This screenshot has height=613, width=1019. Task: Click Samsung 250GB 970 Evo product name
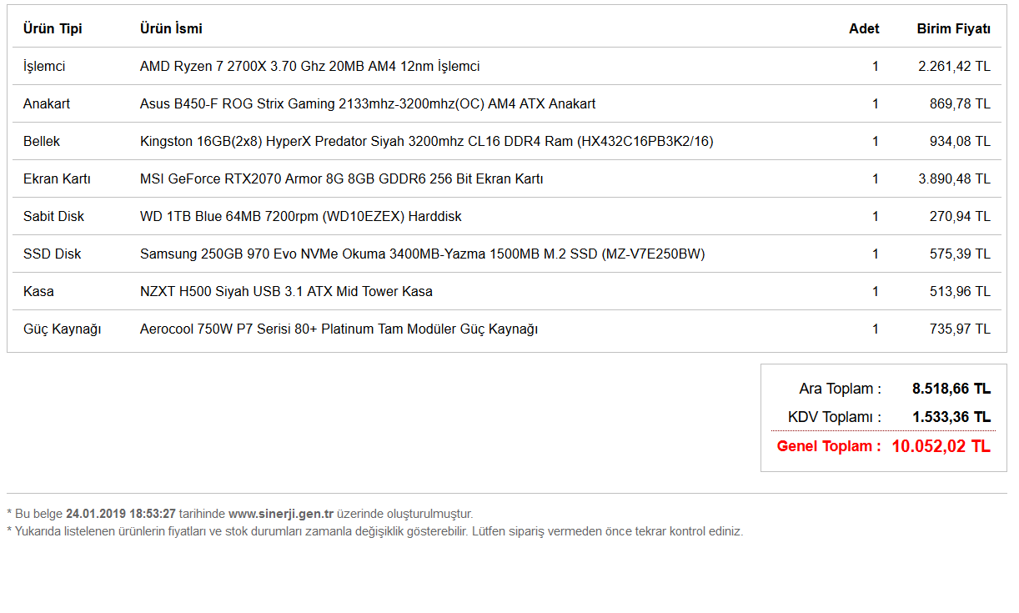coord(423,254)
